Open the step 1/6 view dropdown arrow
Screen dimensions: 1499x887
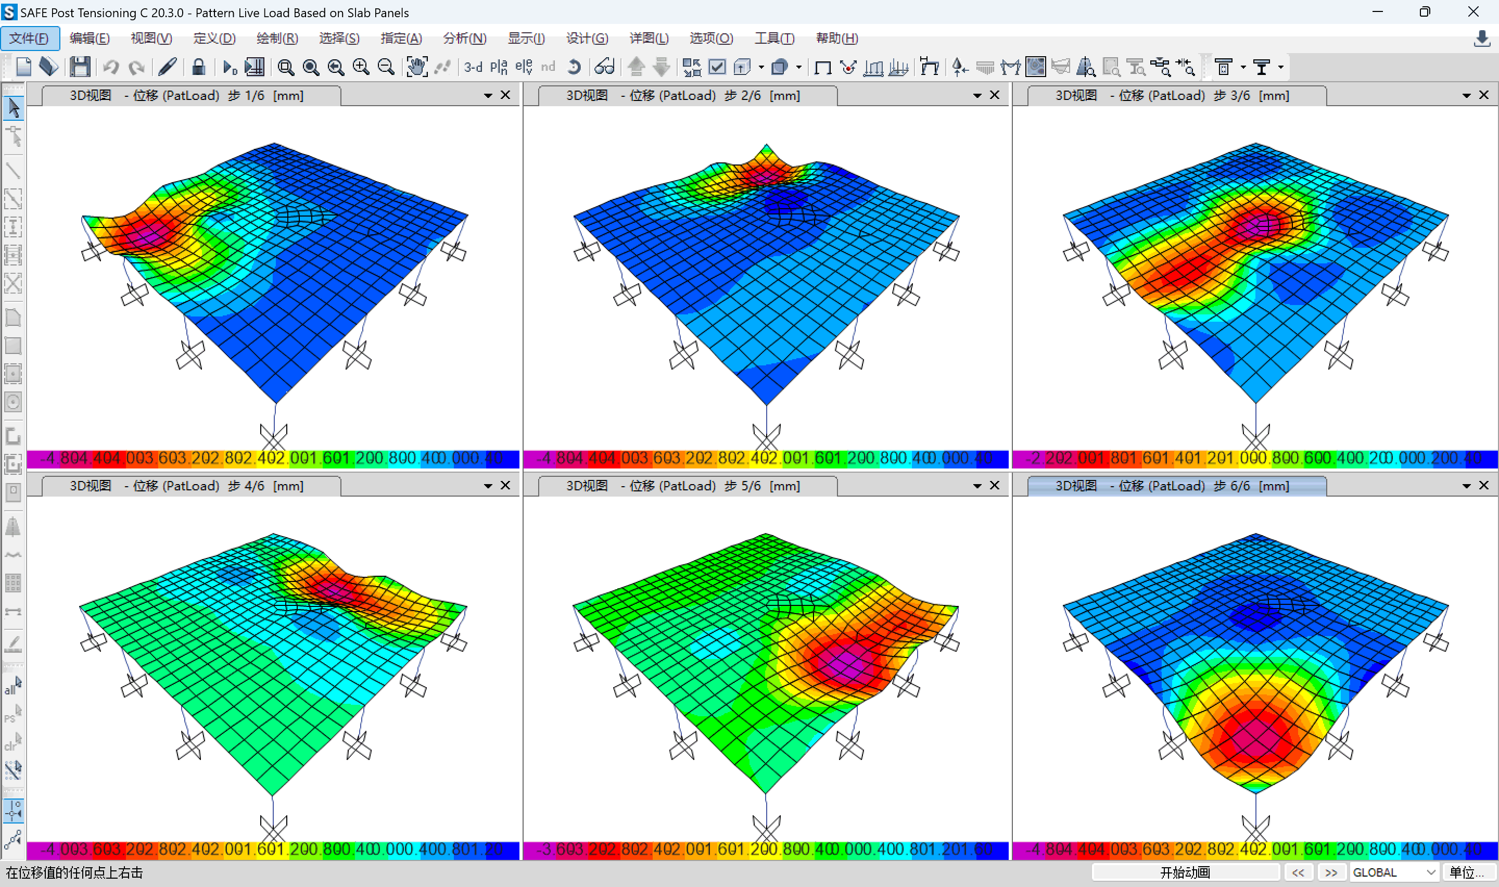[488, 96]
